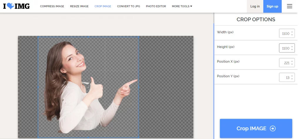Increase Width using up arrow
The image size is (301, 139).
pos(292,32)
